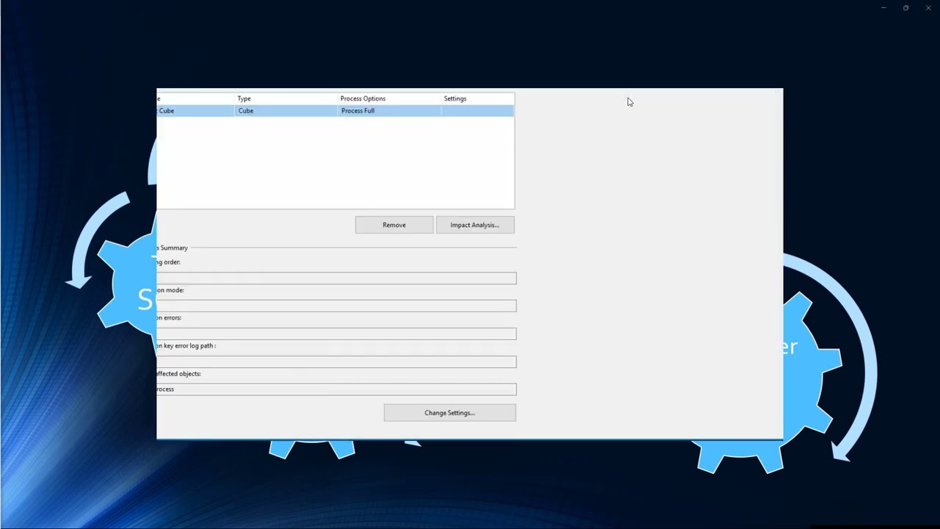Focus the transaction mode field
The image size is (940, 529).
tap(336, 306)
